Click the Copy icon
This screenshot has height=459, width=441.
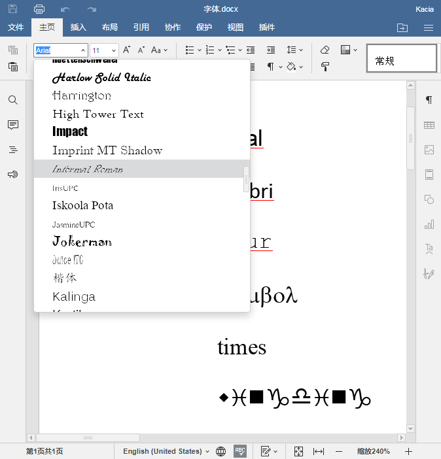13,50
